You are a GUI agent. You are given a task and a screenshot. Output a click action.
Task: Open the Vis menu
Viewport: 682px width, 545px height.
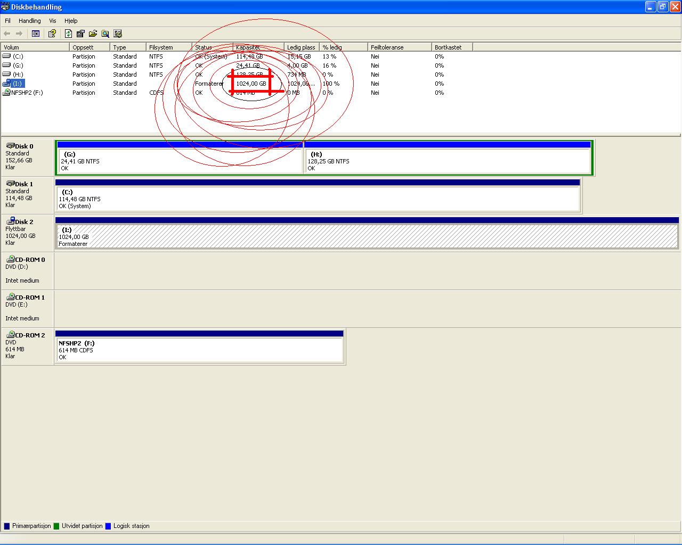pyautogui.click(x=53, y=21)
